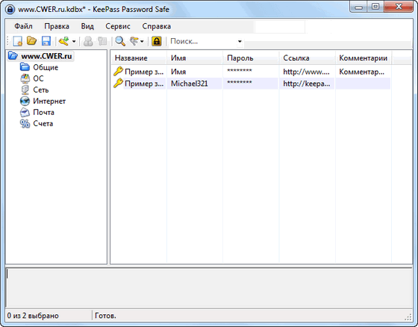The image size is (418, 327).
Task: Click the Общие folder icon
Action: point(25,67)
